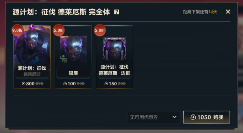Expand the coupon dropdown chevron arrow
The image size is (243, 133).
[174, 117]
